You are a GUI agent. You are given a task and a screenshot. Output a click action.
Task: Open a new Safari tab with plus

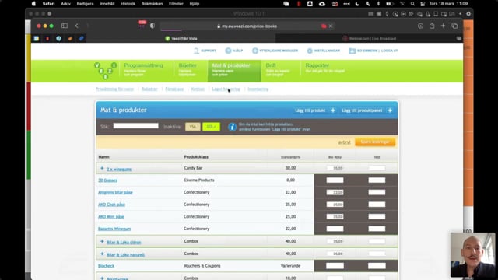(443, 26)
